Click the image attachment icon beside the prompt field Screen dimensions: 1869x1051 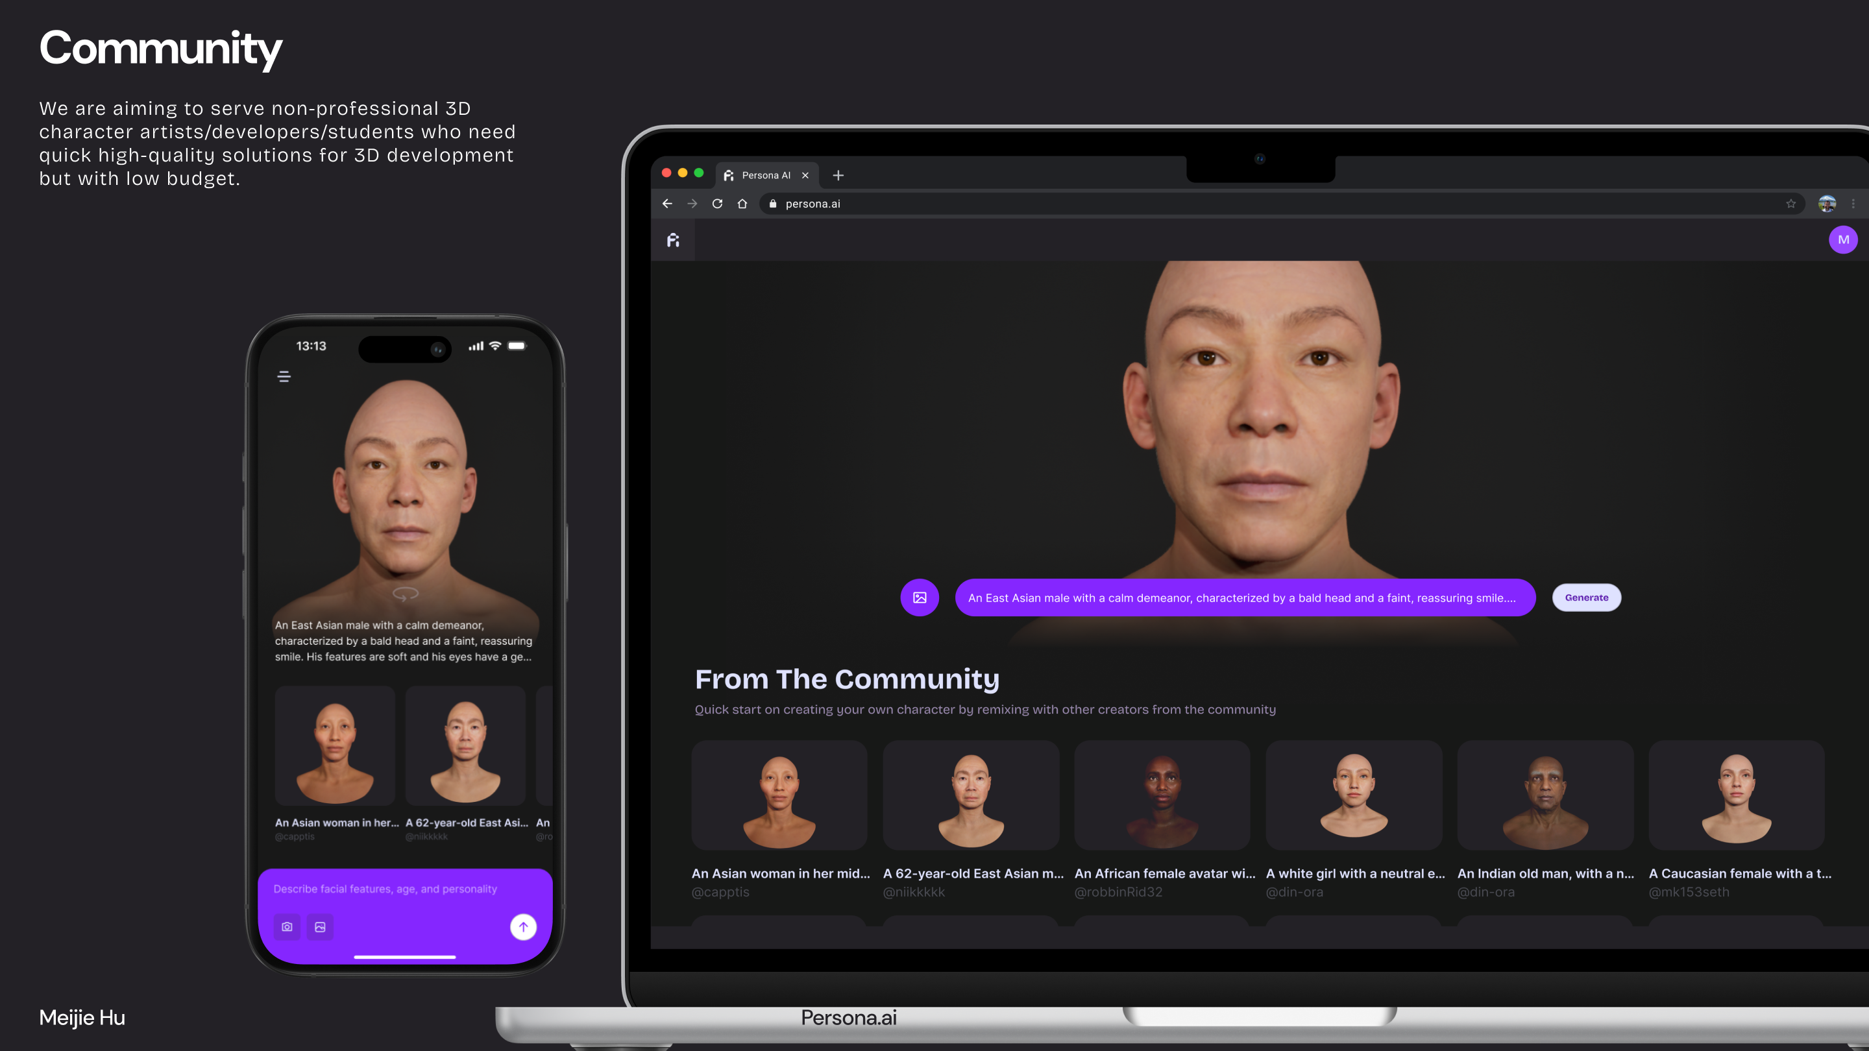920,597
